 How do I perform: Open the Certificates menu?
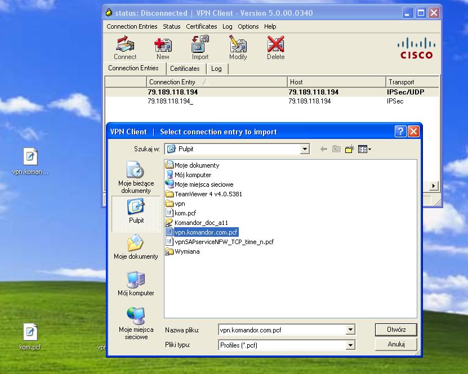point(202,26)
